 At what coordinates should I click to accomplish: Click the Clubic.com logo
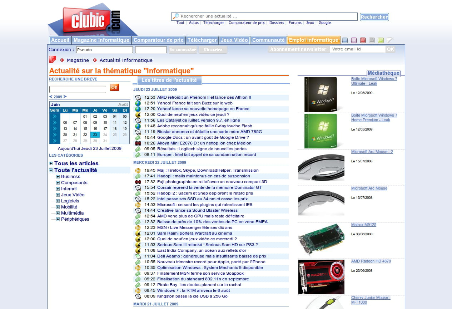[91, 20]
